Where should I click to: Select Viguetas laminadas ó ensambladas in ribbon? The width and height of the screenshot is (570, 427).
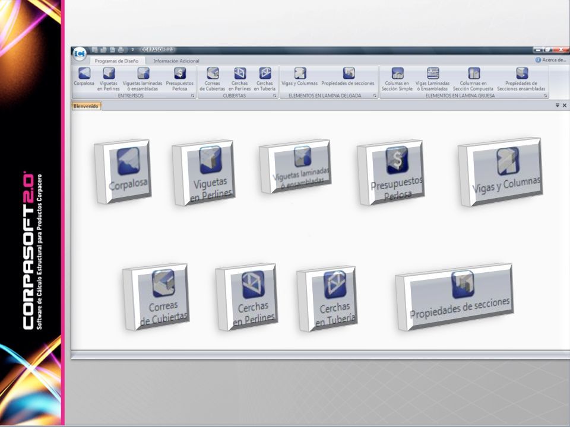coord(142,79)
